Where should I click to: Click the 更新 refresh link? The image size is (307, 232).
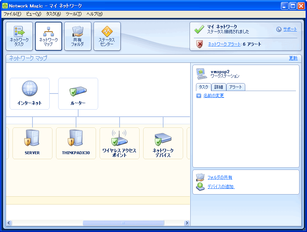coord(293,58)
